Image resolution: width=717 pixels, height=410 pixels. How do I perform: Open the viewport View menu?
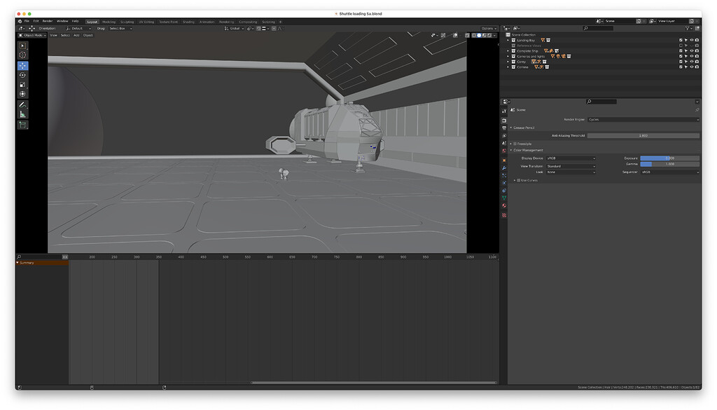tap(53, 35)
